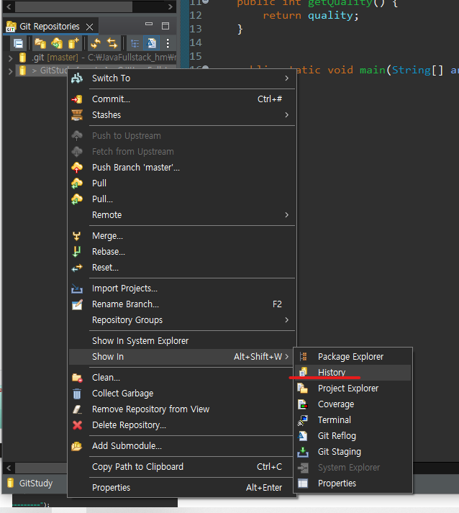Click the Collect Garbage trash icon
Image resolution: width=459 pixels, height=513 pixels.
pyautogui.click(x=77, y=394)
